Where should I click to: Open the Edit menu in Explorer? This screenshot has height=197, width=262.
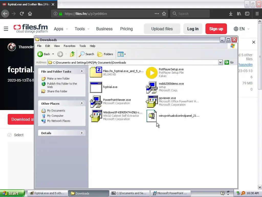[x=48, y=46]
